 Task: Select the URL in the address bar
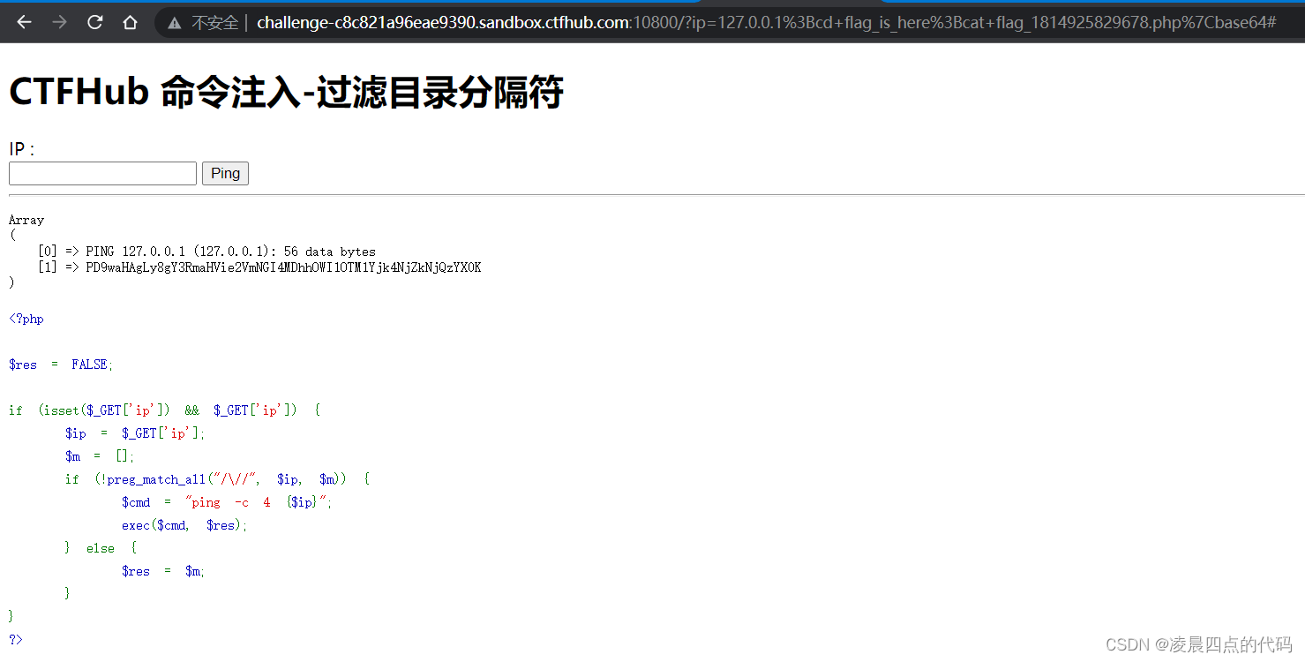tap(766, 23)
